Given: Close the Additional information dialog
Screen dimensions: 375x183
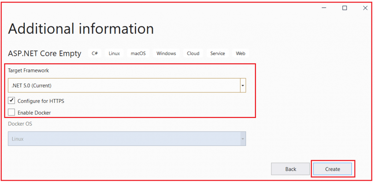Looking at the screenshot, I should point(365,8).
